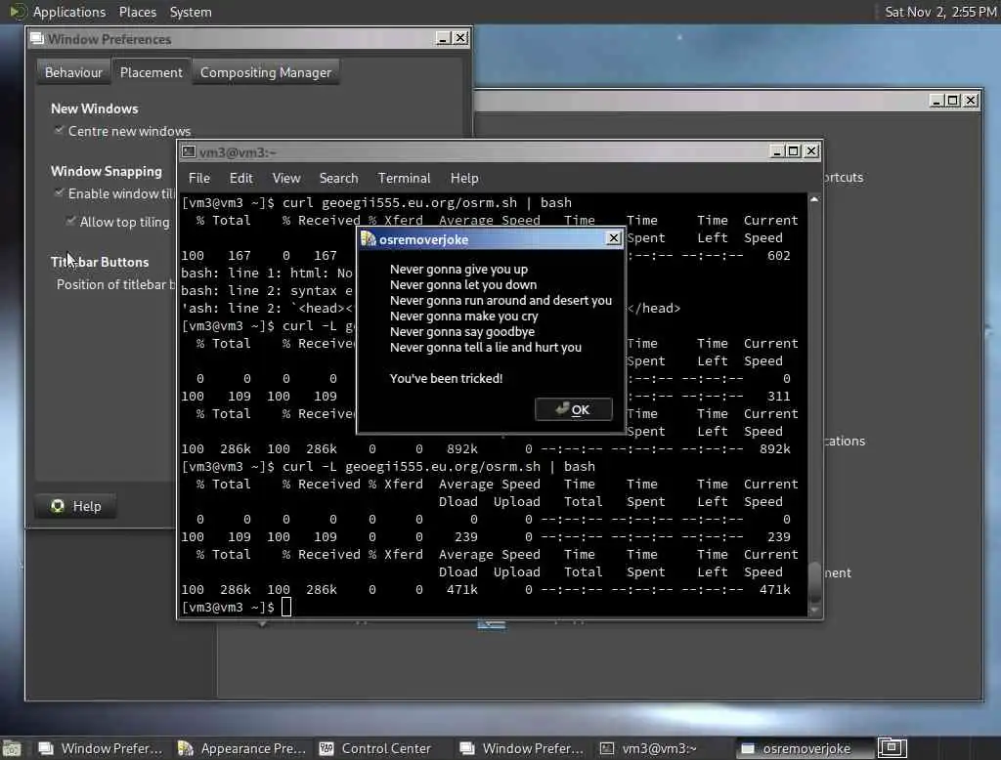Open the Applications menu in the top panel
Viewport: 1001px width, 760px height.
(x=69, y=12)
